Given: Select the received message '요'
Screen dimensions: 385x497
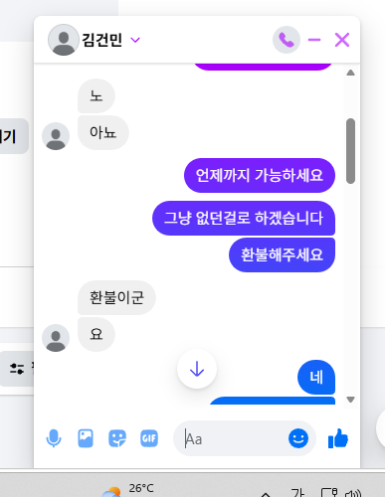Looking at the screenshot, I should (x=96, y=334).
